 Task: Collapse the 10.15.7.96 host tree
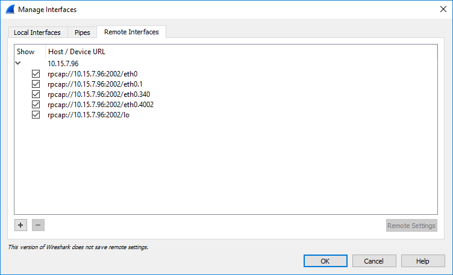(19, 63)
